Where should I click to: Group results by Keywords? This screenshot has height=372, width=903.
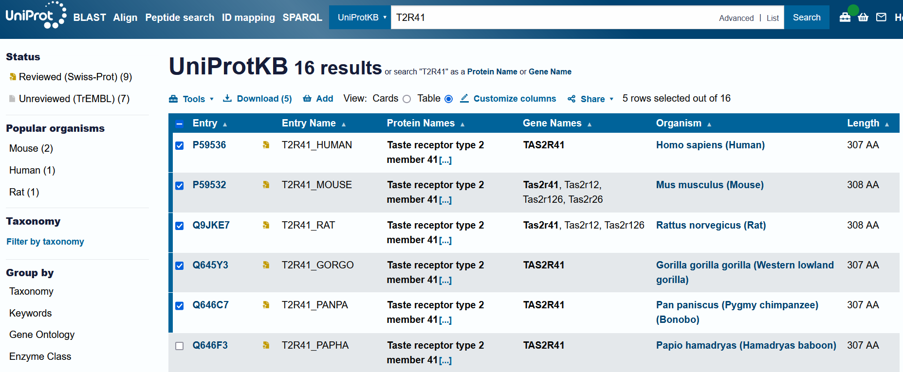(x=30, y=313)
